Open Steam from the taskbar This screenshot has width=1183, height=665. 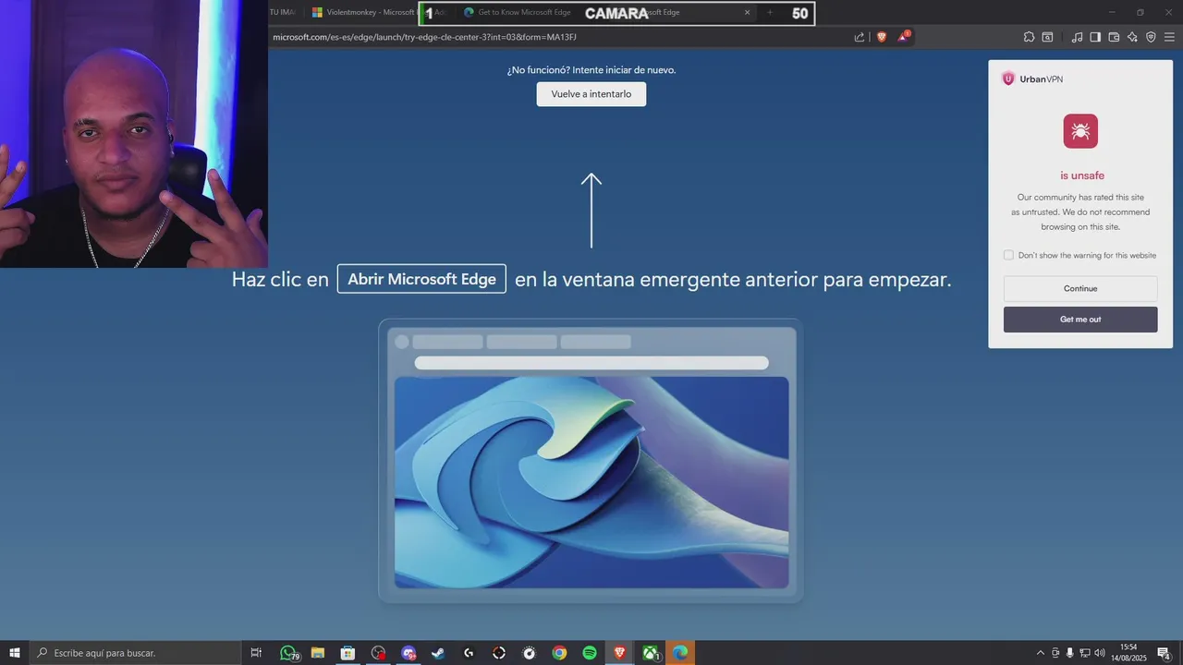tap(438, 653)
